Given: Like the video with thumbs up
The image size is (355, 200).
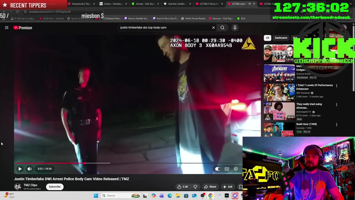Looking at the screenshot, I should (183, 187).
